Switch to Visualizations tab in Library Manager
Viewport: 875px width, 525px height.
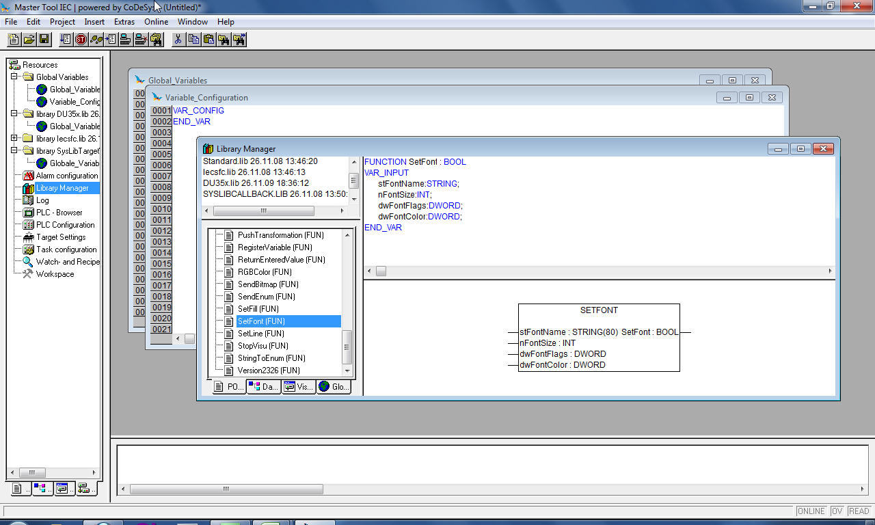coord(299,387)
